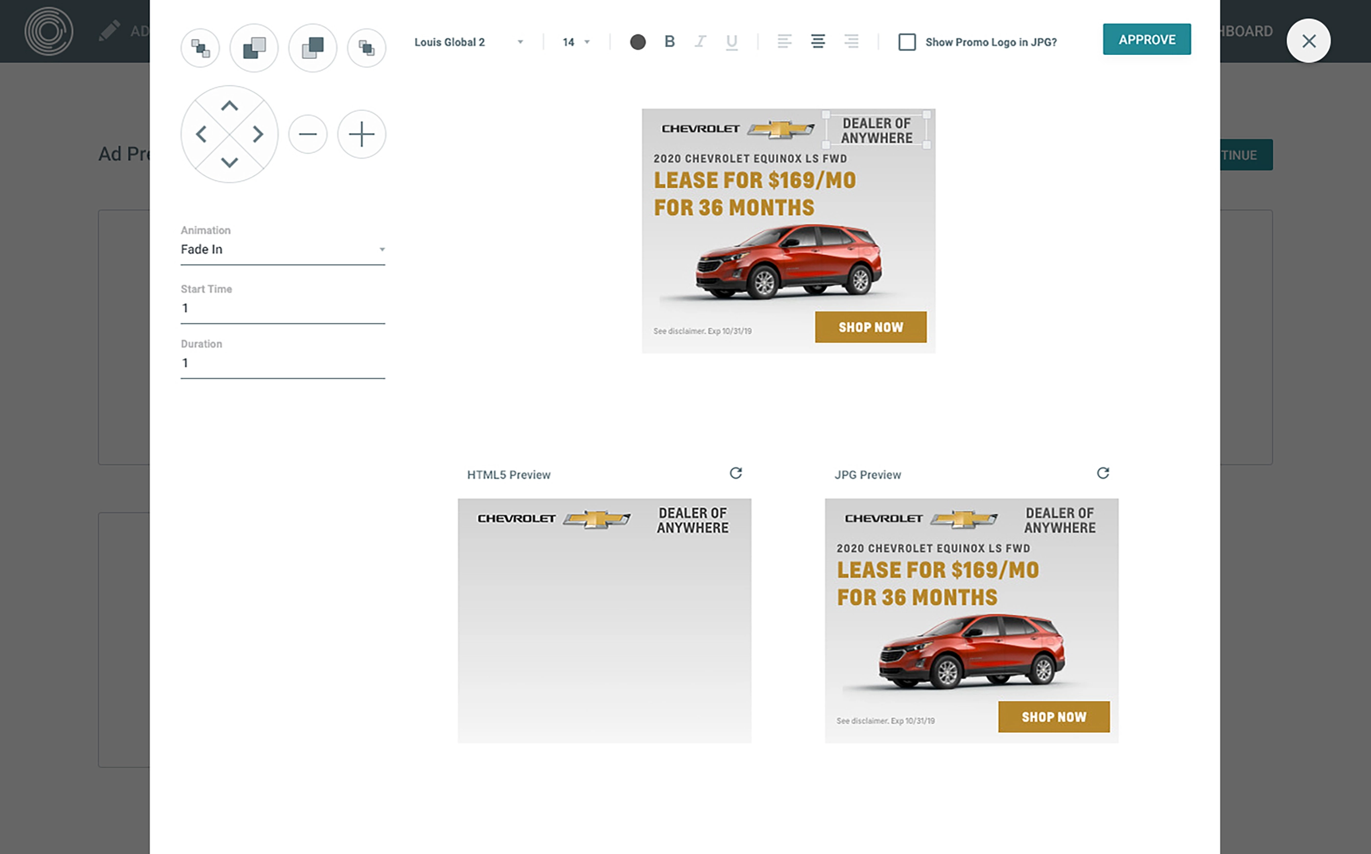Nudge element left with the left arrow
The width and height of the screenshot is (1371, 854).
tap(201, 135)
